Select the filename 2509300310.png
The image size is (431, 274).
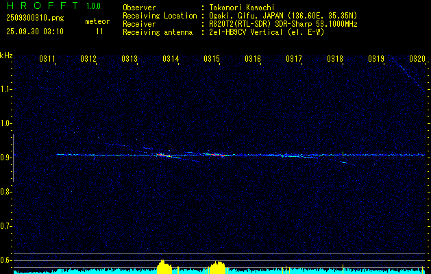click(x=35, y=18)
